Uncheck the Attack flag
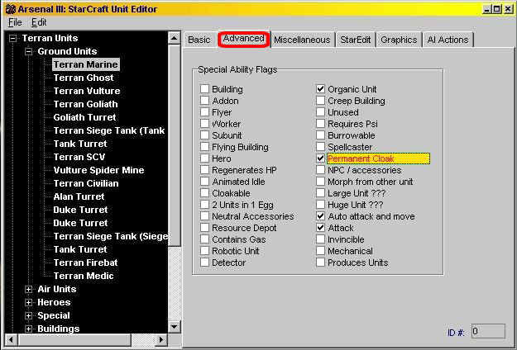Image resolution: width=517 pixels, height=350 pixels. tap(320, 228)
